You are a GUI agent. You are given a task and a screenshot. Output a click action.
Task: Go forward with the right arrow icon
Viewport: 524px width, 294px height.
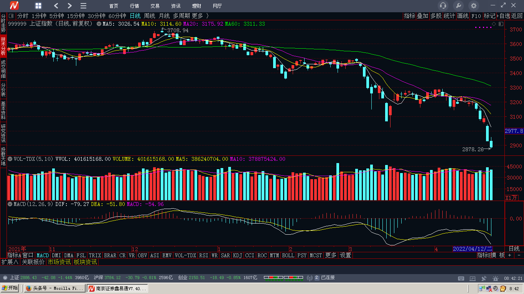69,6
